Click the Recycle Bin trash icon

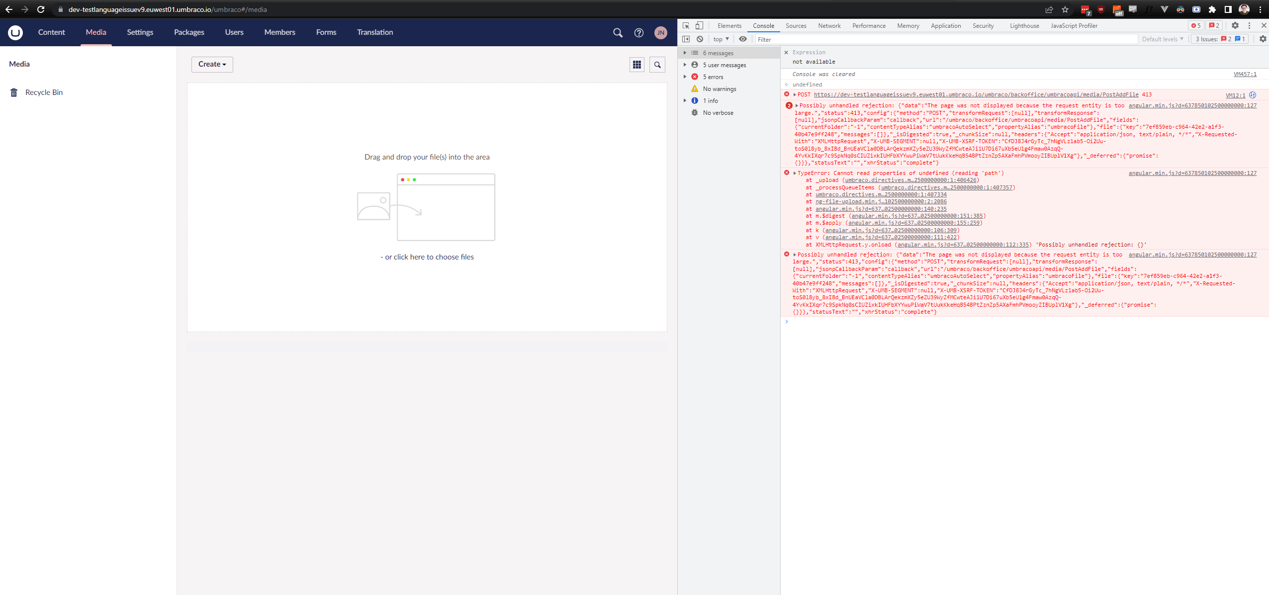pyautogui.click(x=13, y=92)
